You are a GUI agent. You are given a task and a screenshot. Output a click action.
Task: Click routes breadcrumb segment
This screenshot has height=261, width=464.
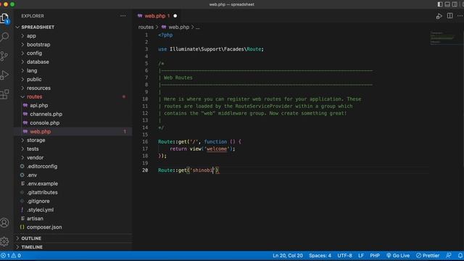pos(146,28)
